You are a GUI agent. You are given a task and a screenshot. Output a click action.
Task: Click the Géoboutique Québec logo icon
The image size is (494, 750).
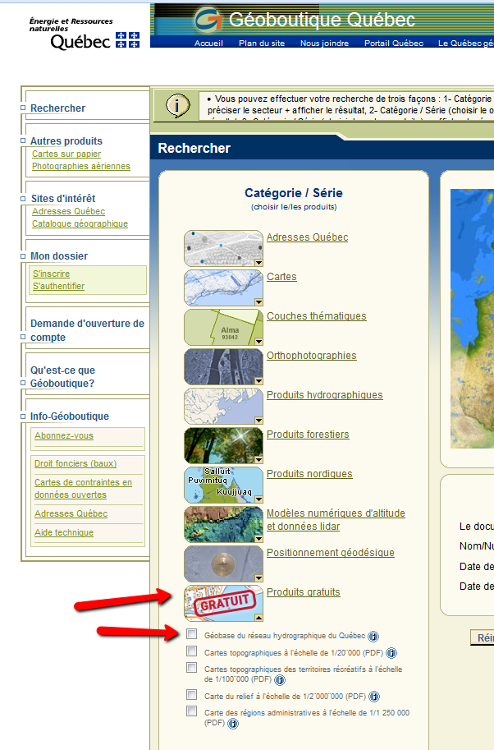tap(208, 20)
